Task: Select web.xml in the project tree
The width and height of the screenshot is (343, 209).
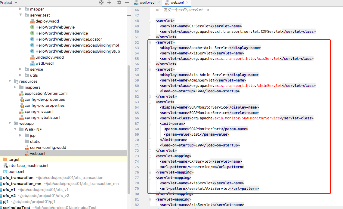Action: click(38, 153)
